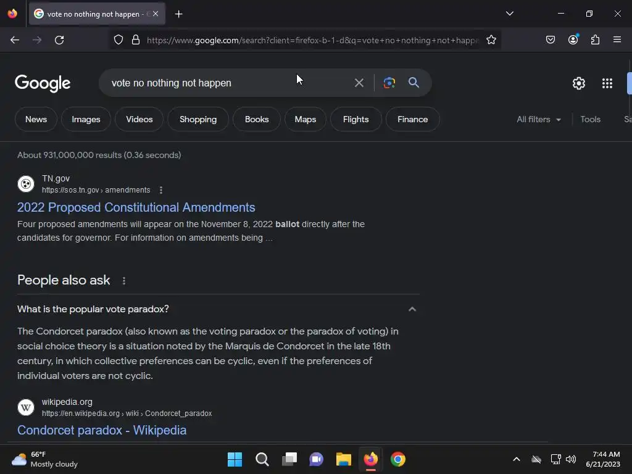Open Task View on taskbar
Viewport: 632px width, 474px height.
pyautogui.click(x=289, y=459)
